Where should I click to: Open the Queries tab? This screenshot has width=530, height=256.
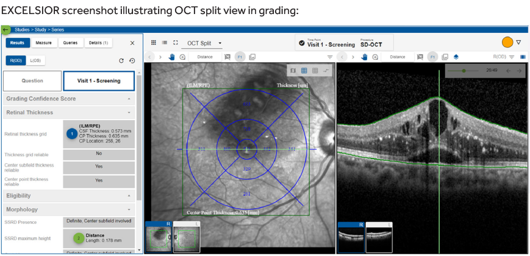pyautogui.click(x=70, y=43)
